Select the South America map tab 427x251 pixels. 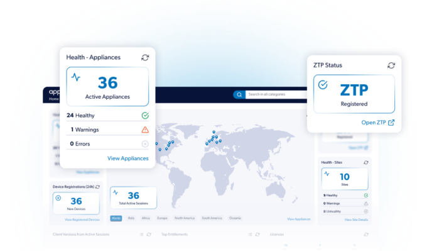click(x=212, y=218)
